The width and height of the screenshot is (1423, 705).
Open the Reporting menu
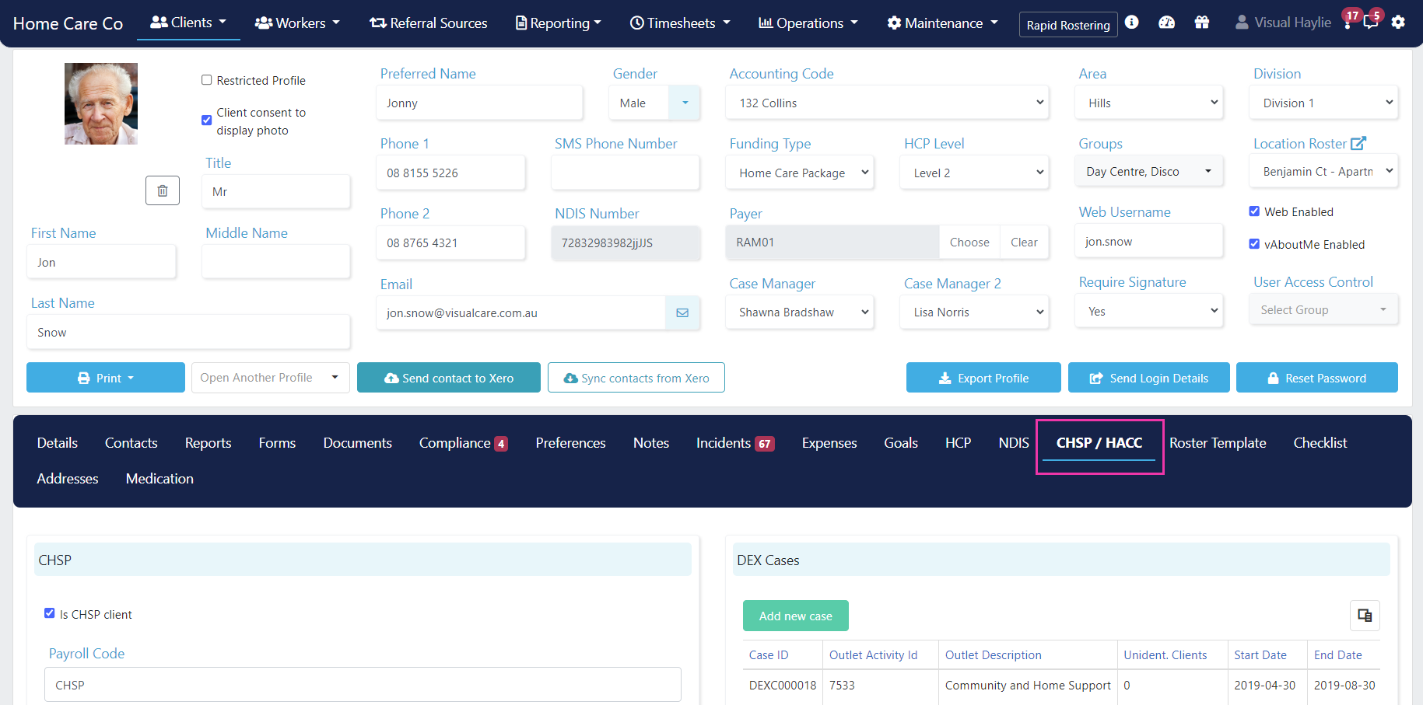coord(559,23)
